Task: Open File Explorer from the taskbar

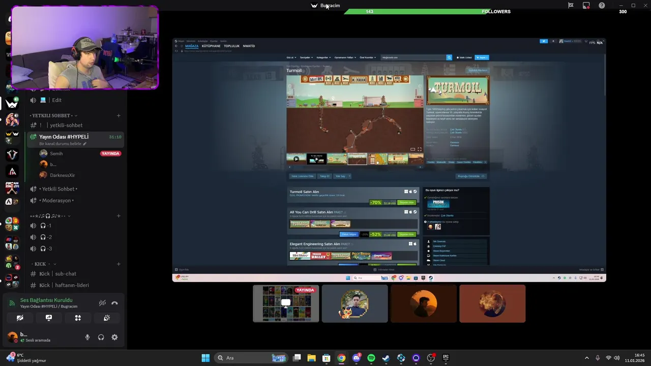Action: [x=311, y=358]
